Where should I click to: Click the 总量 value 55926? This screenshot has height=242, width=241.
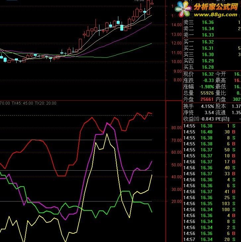207,93
